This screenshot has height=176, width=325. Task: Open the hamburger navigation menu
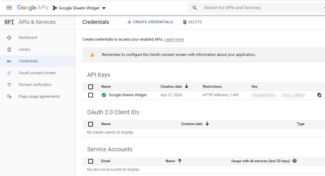pyautogui.click(x=9, y=8)
